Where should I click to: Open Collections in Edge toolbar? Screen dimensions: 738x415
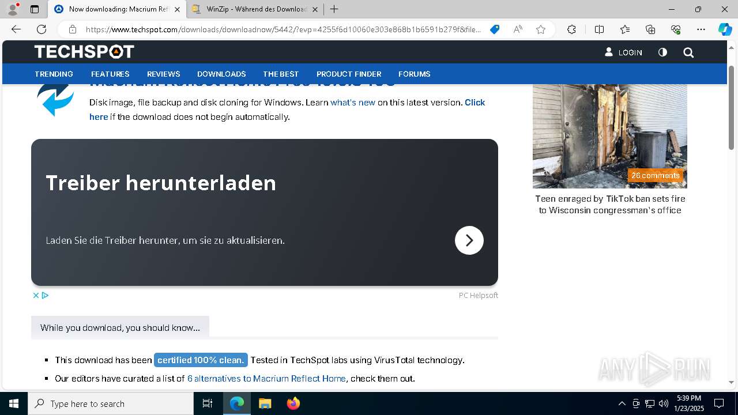pyautogui.click(x=650, y=29)
